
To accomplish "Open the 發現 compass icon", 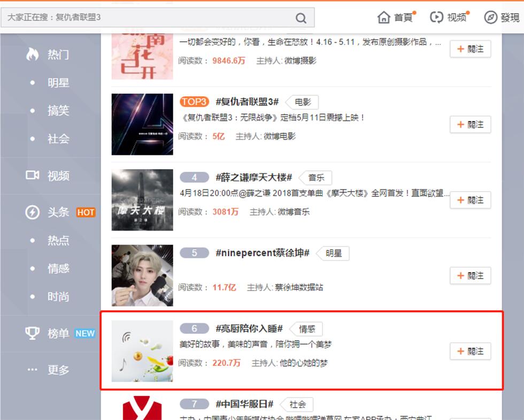I will (x=490, y=17).
